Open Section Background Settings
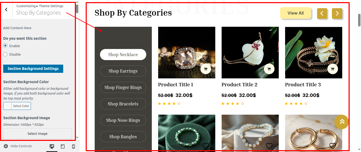The image size is (361, 152). [x=33, y=69]
